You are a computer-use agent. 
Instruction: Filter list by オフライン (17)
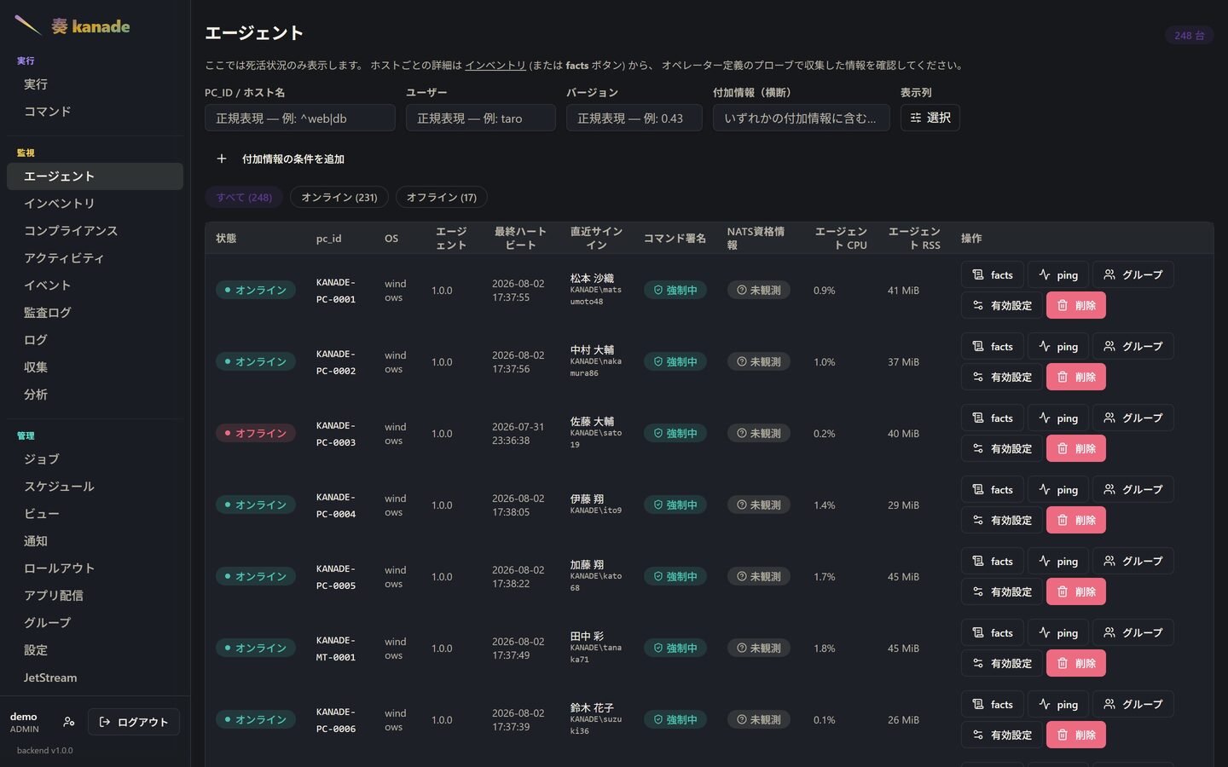click(442, 197)
